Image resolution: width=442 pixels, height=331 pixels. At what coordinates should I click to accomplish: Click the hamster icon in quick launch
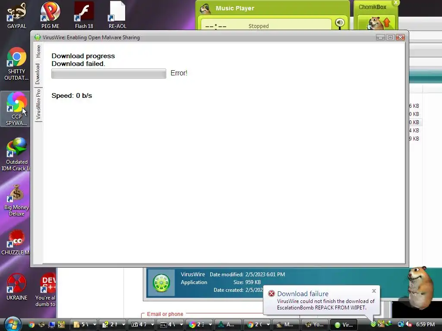pos(61,325)
